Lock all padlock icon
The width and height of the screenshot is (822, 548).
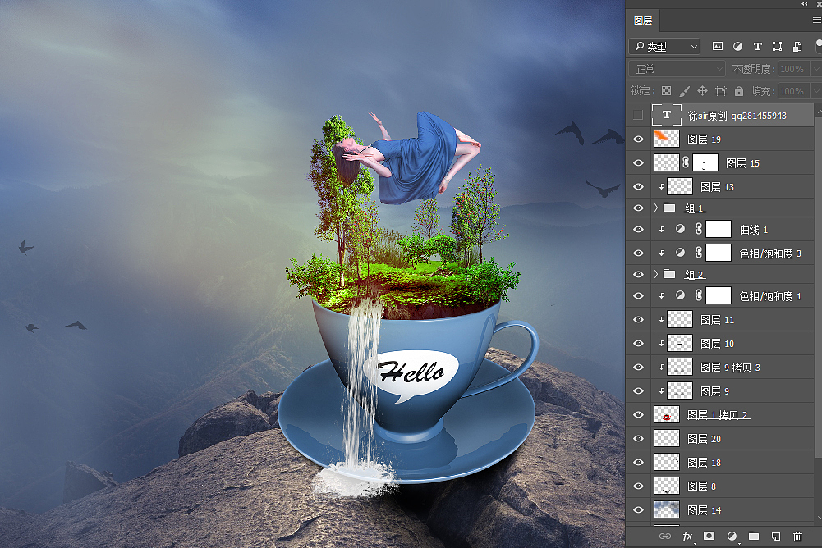point(738,91)
